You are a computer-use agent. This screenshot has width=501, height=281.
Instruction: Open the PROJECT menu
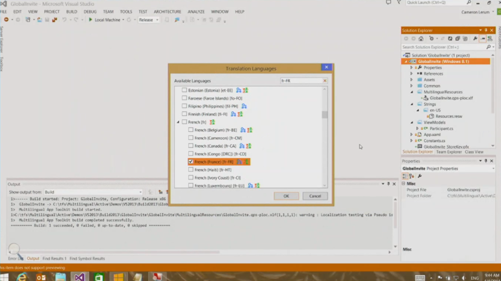point(52,12)
